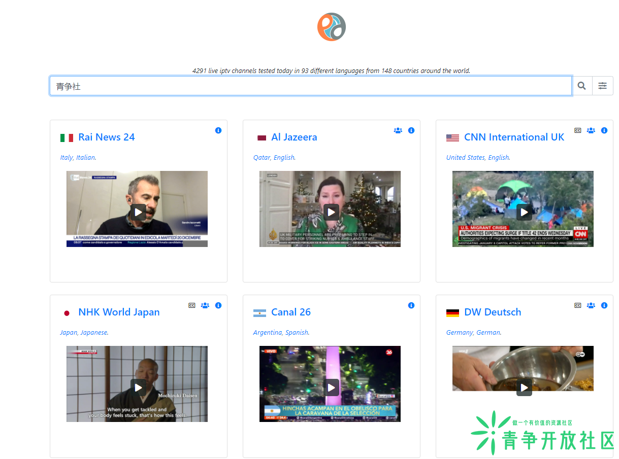
Task: Open the Rai News 24 title link
Action: click(107, 137)
